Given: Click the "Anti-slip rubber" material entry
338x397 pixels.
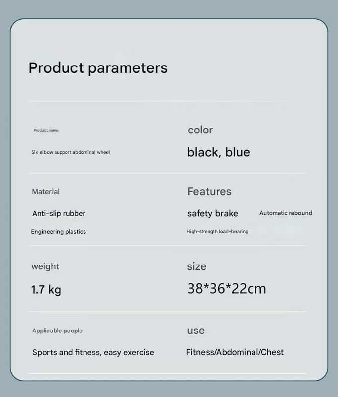Looking at the screenshot, I should (x=59, y=214).
